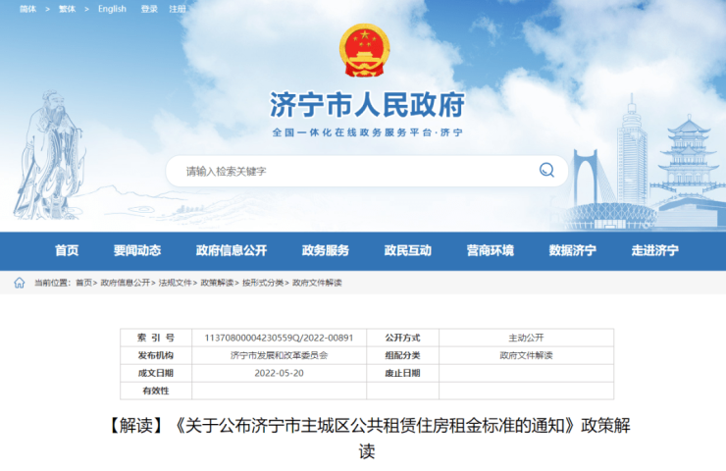Focus the keyword search input field
This screenshot has width=726, height=471.
pyautogui.click(x=353, y=171)
